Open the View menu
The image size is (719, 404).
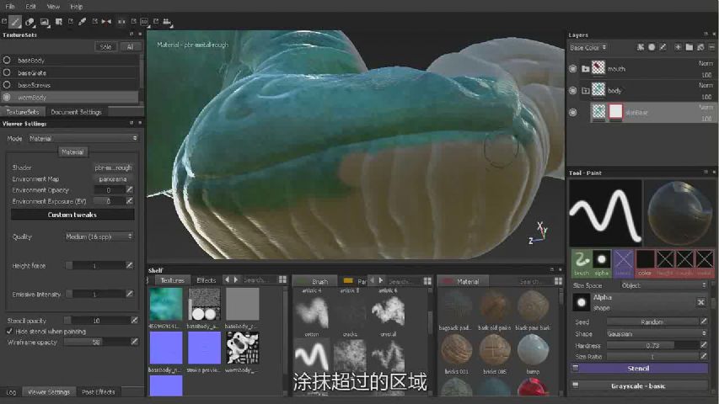pos(53,7)
